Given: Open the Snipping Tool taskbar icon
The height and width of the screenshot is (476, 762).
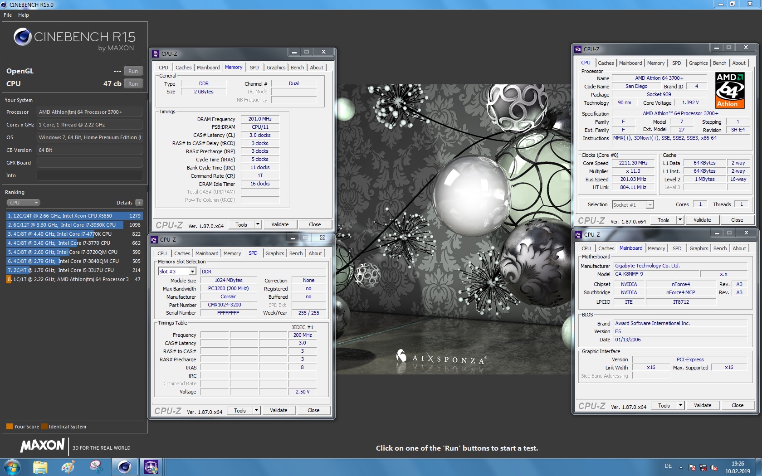Looking at the screenshot, I should pos(96,467).
